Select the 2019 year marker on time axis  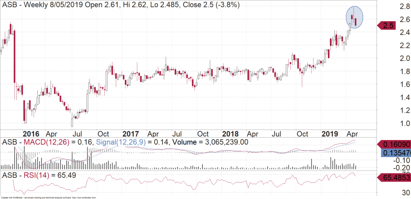pos(330,134)
